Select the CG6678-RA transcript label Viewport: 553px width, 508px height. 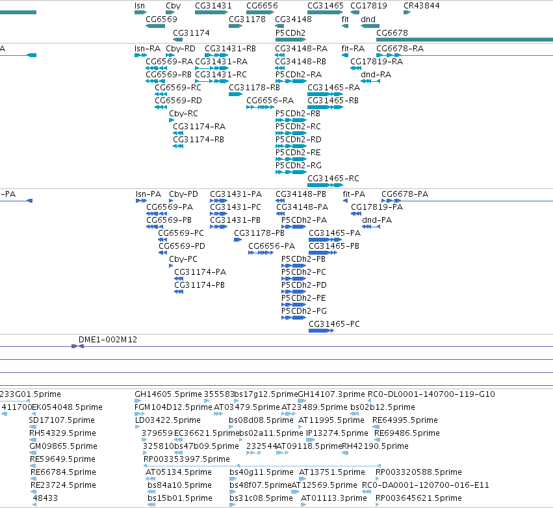pyautogui.click(x=400, y=48)
